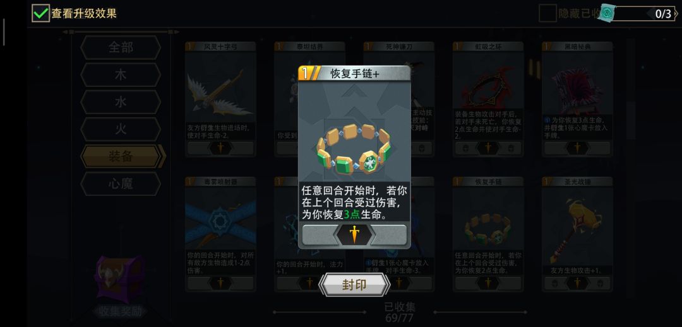
Task: Click the 封印 button
Action: [354, 285]
